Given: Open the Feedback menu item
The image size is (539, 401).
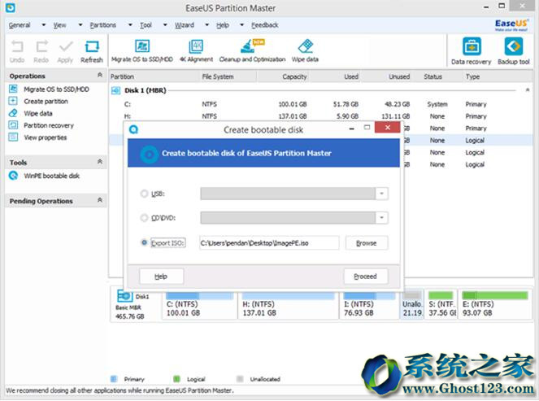Looking at the screenshot, I should point(265,25).
